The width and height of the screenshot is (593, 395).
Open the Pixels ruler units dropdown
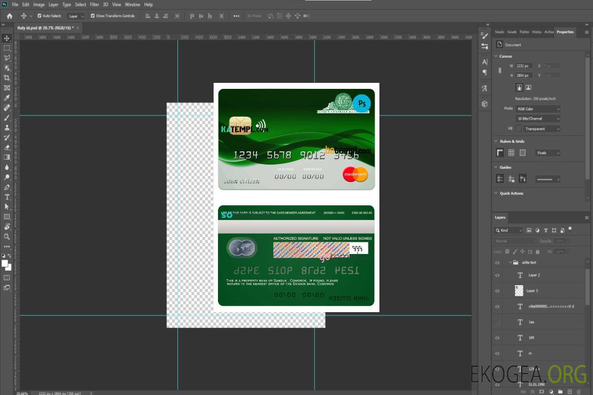548,153
